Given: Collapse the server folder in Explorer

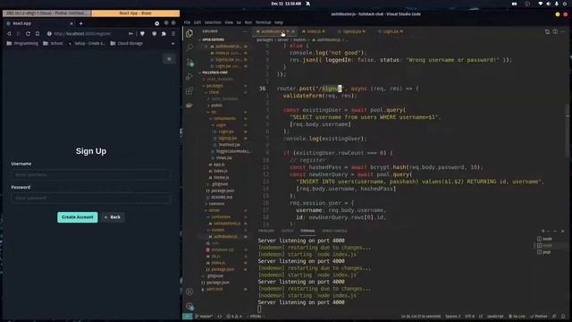Looking at the screenshot, I should point(214,210).
